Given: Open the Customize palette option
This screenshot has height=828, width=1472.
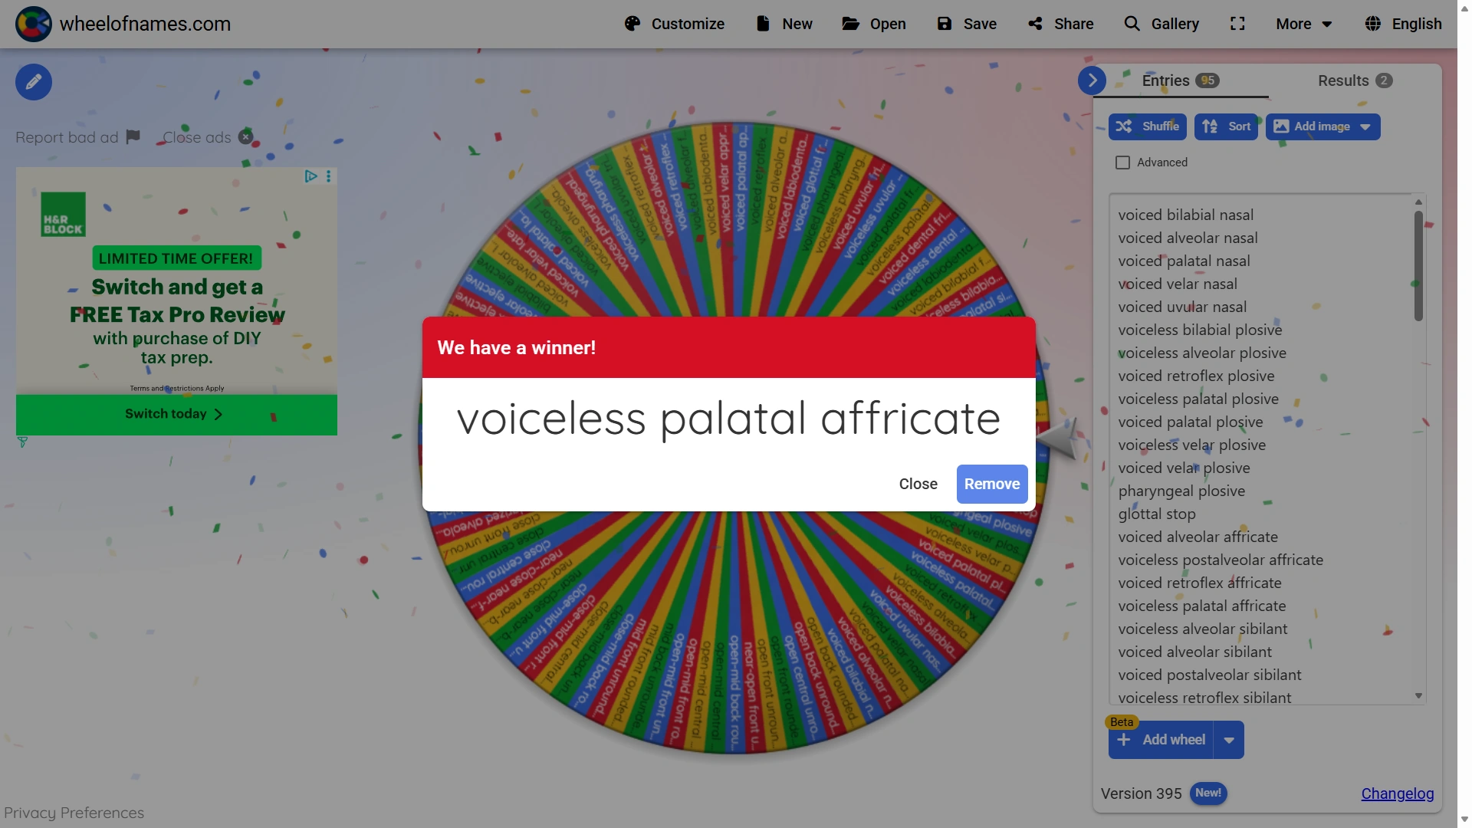Looking at the screenshot, I should 674,24.
